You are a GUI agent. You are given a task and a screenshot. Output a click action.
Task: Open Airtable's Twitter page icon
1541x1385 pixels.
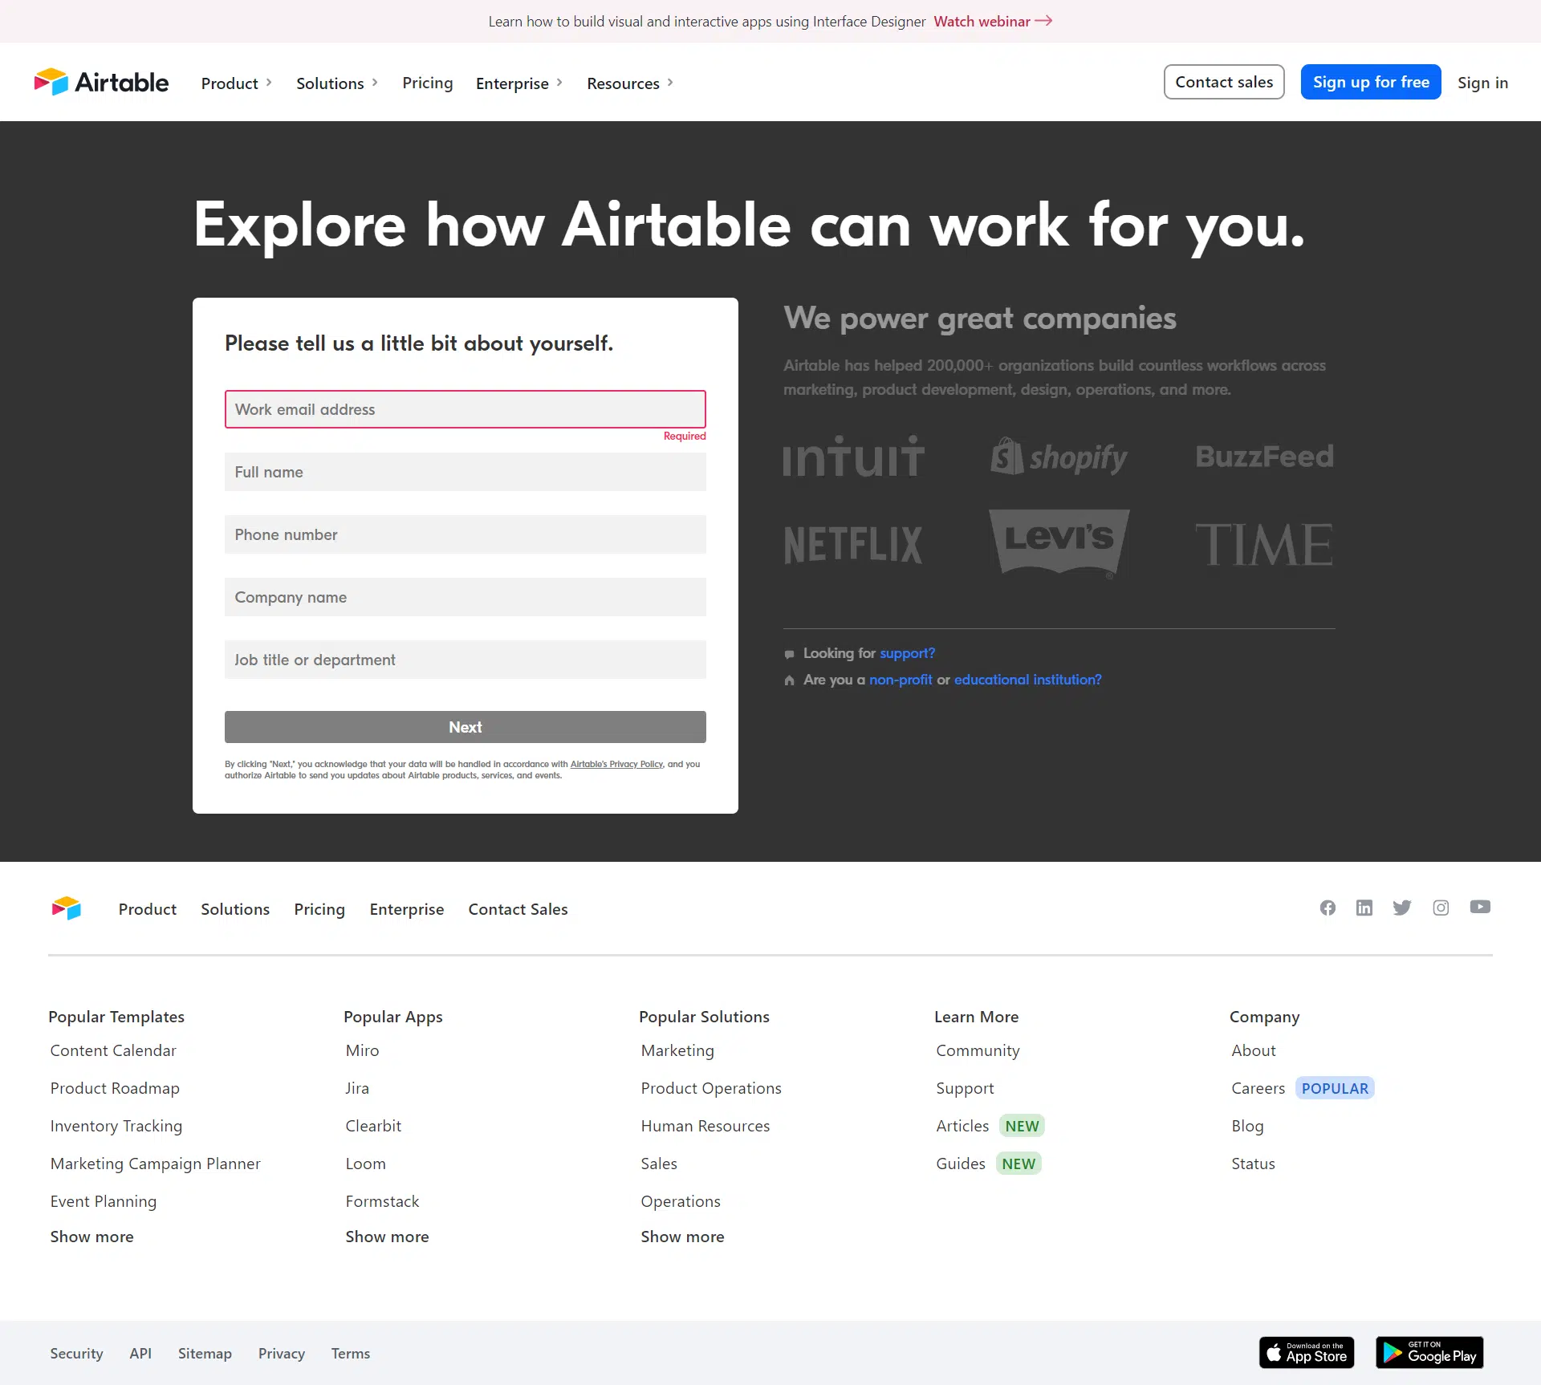(1402, 908)
